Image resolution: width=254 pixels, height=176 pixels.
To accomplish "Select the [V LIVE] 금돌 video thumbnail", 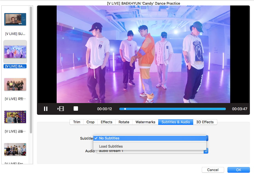I will (15, 117).
